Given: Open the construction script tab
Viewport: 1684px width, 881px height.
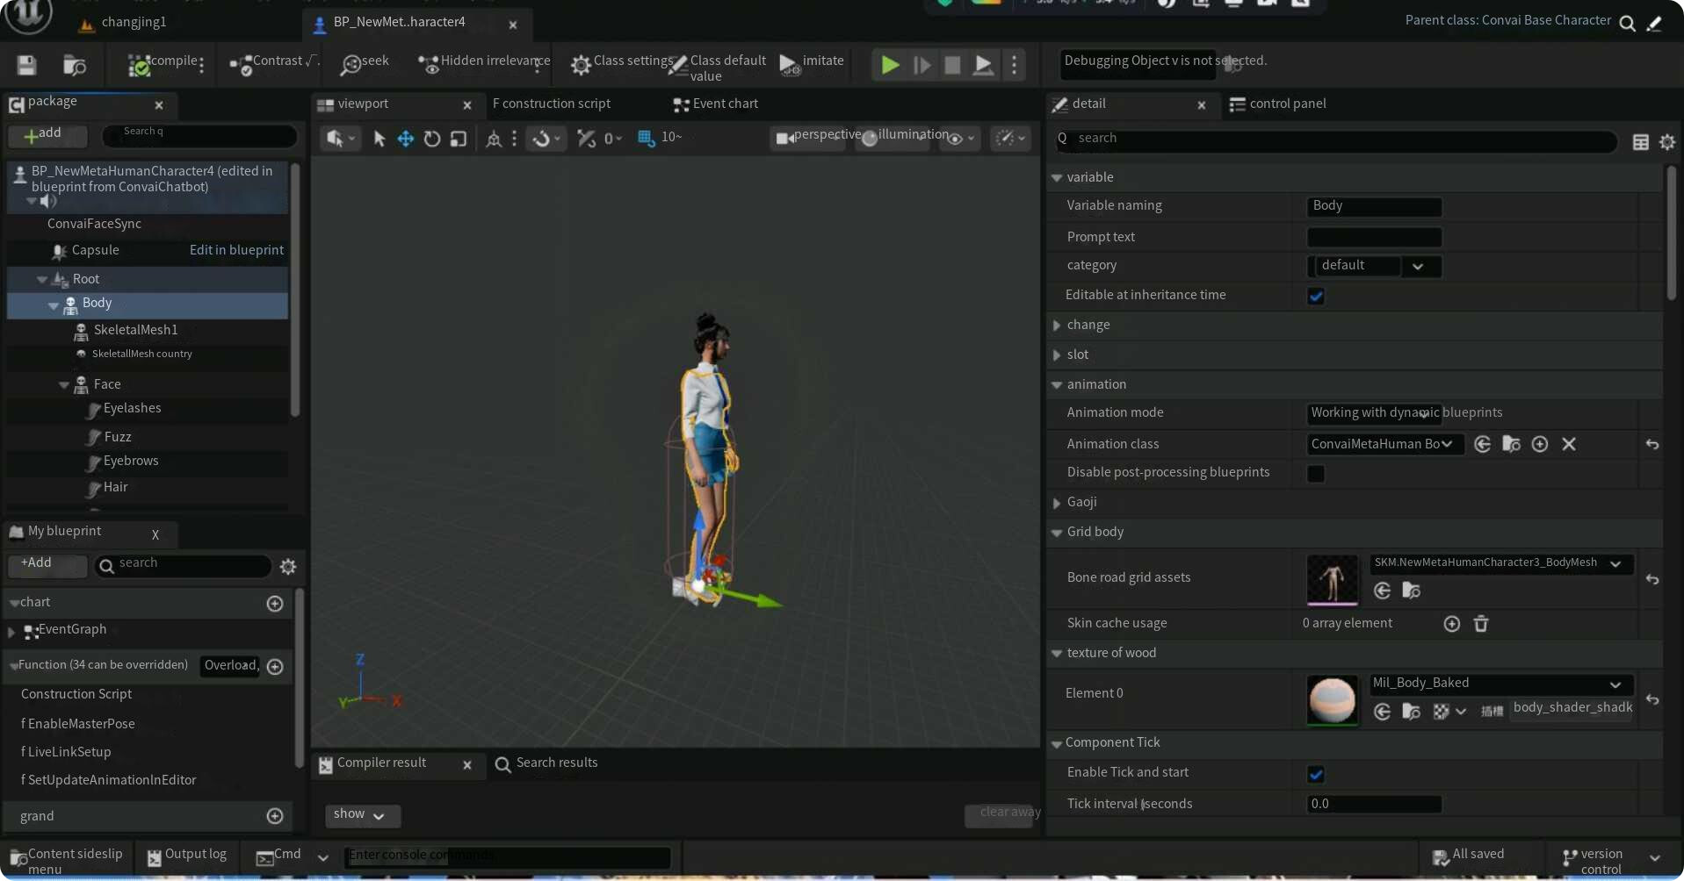Looking at the screenshot, I should 551,104.
